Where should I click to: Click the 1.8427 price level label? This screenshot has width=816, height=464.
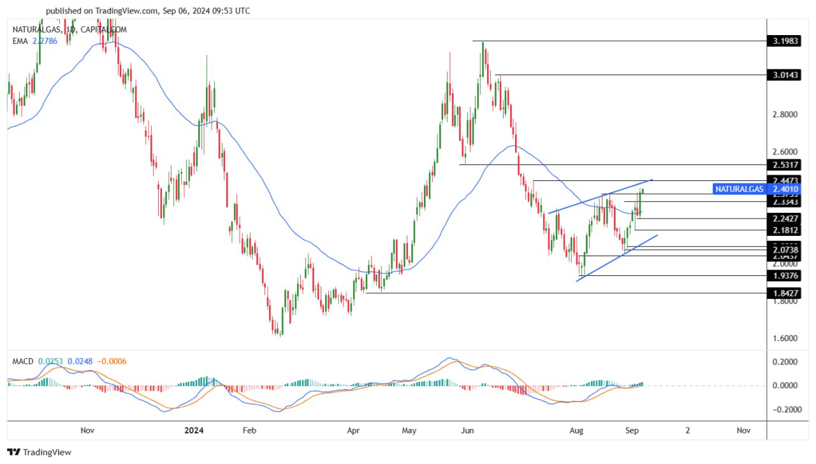[x=785, y=293]
